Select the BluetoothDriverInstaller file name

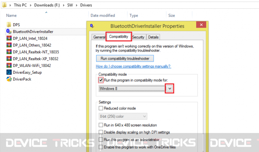tap(33, 32)
